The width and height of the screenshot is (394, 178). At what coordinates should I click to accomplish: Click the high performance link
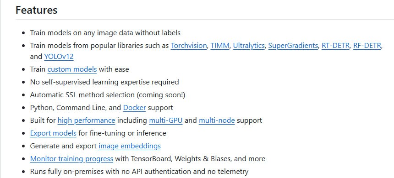[87, 120]
